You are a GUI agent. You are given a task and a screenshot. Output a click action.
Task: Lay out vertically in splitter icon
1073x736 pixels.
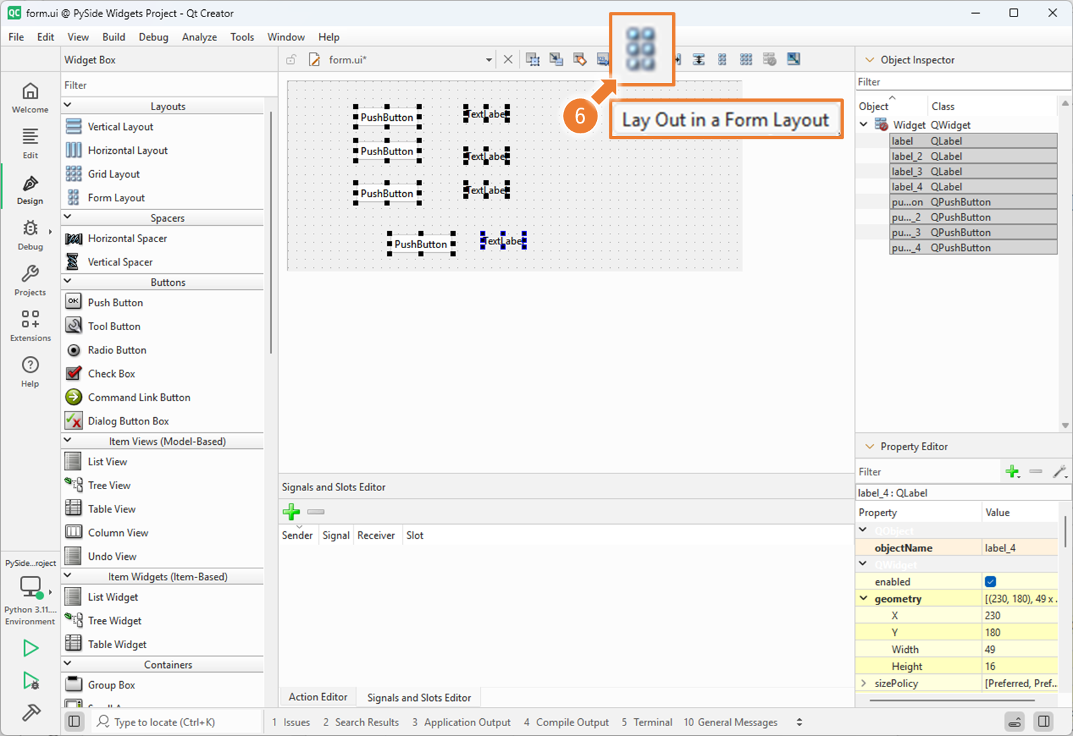699,59
